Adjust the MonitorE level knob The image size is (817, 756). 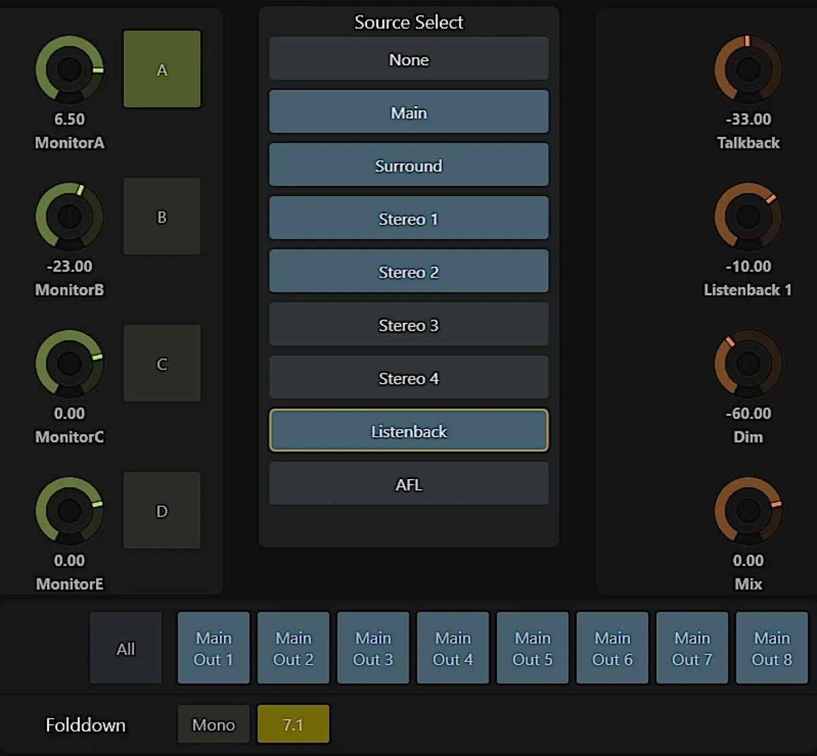69,510
